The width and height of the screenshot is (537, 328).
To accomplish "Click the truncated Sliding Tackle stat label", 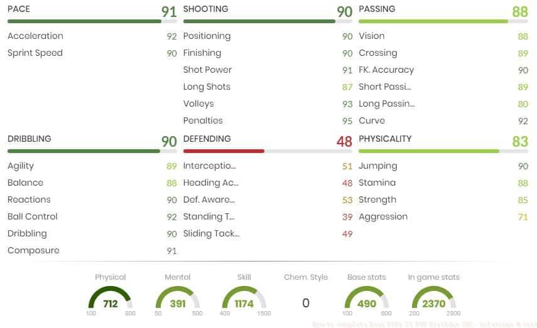I will pos(211,233).
